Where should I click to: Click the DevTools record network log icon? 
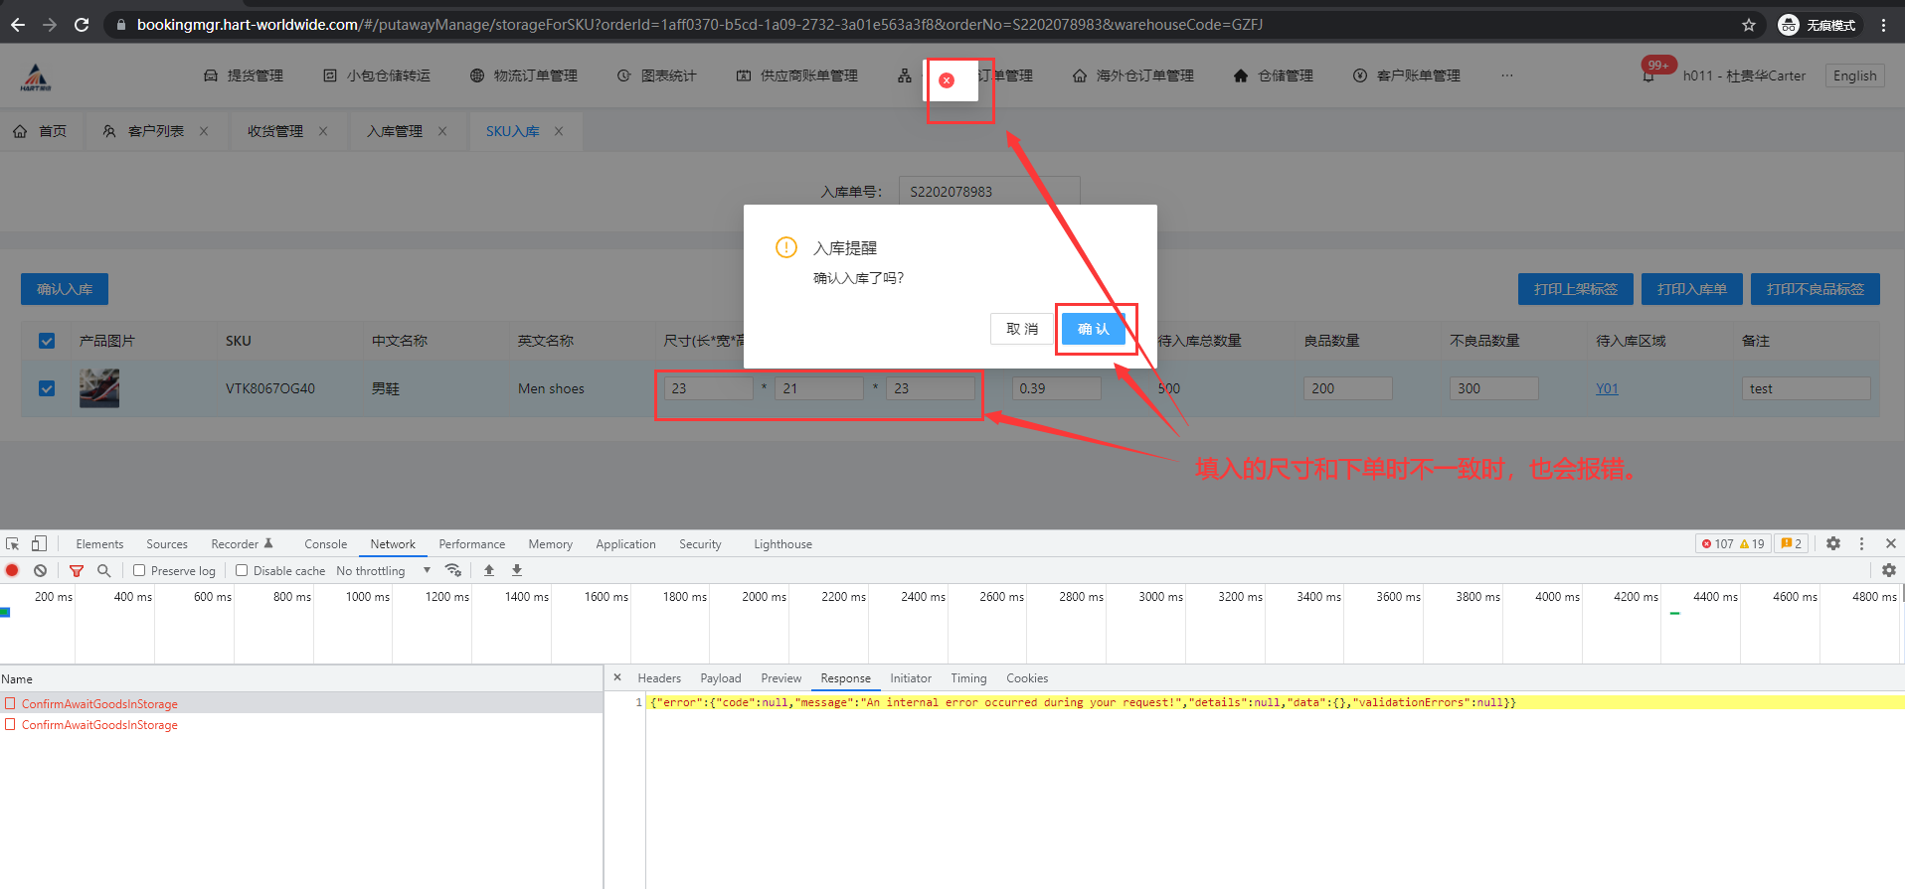(x=12, y=570)
